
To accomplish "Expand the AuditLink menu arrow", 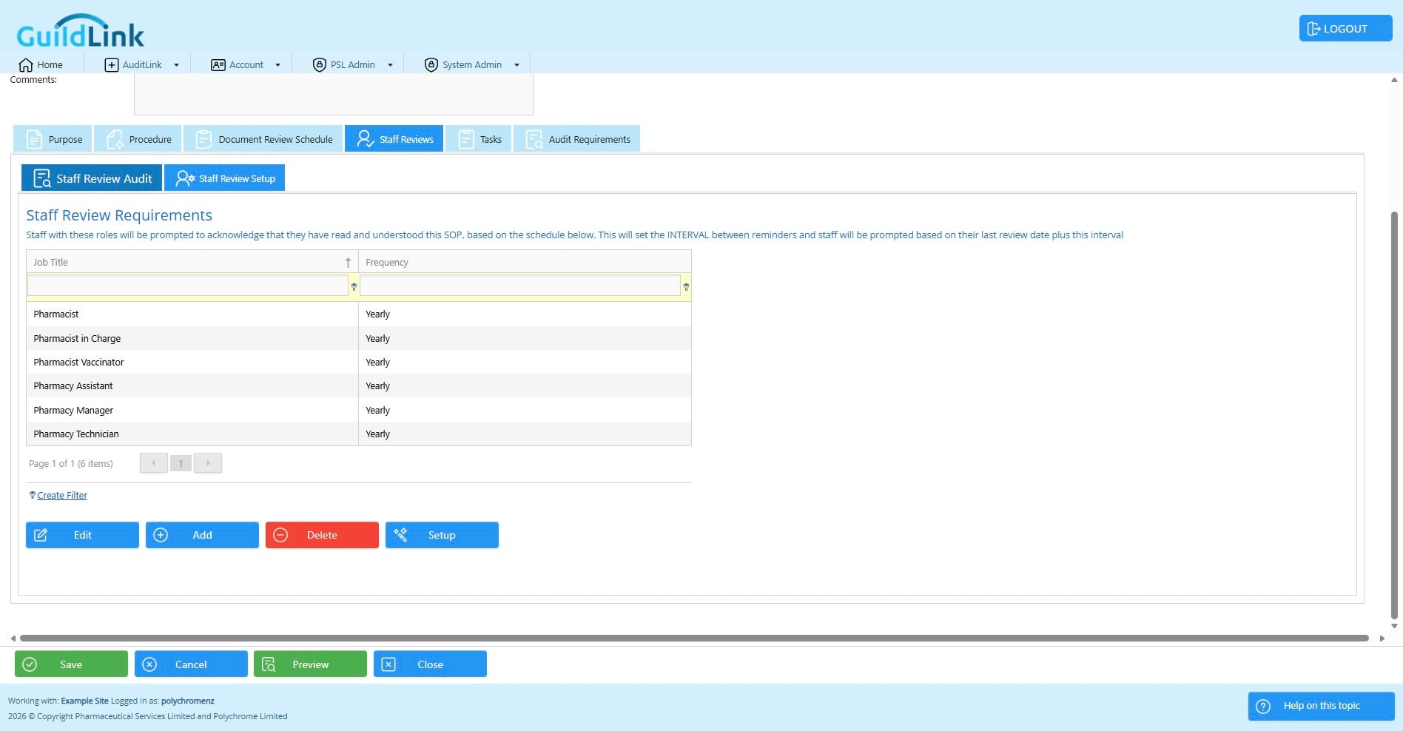I will point(176,65).
